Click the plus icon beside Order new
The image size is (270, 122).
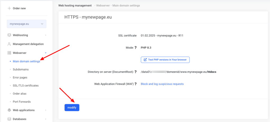(x=9, y=8)
